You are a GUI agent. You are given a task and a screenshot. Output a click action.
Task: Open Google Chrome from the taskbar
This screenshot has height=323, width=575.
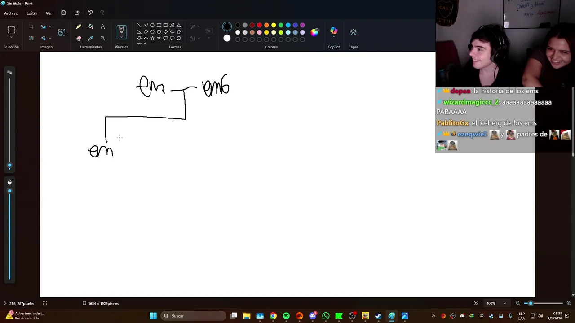pos(273,316)
